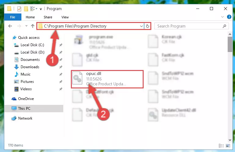Click the pin icon beside Pictures
This screenshot has width=235, height=152.
[x=61, y=82]
